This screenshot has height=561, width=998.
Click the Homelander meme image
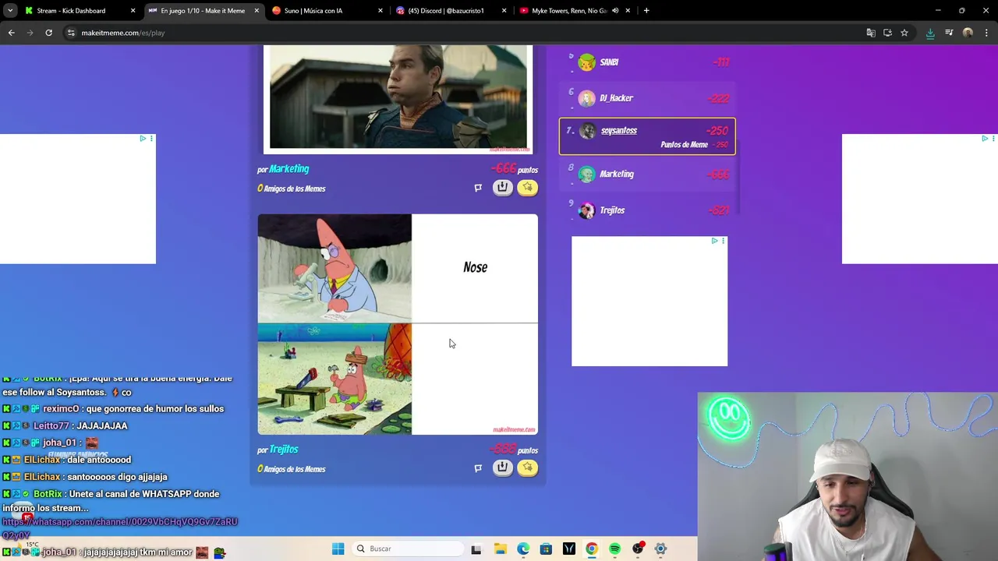pyautogui.click(x=398, y=97)
